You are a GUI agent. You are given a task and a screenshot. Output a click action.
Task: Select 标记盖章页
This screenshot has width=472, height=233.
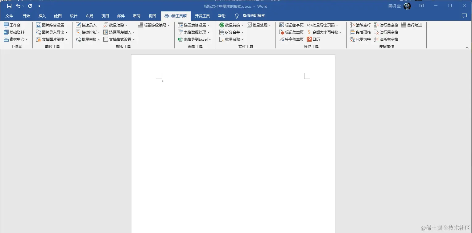point(291,32)
